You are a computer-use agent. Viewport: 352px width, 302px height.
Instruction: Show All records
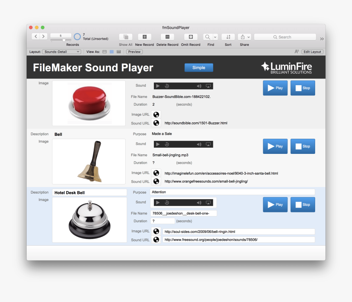coord(125,38)
